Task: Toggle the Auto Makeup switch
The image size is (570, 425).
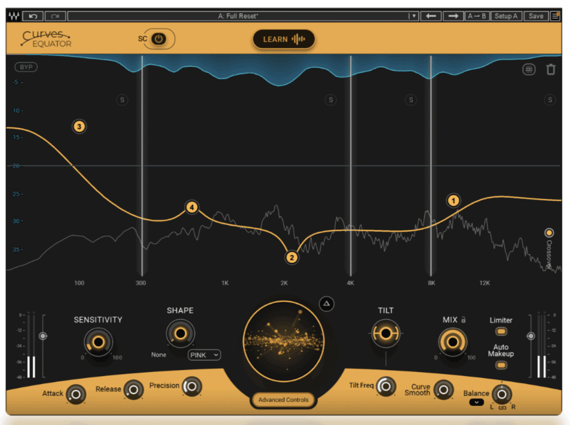Action: [501, 365]
